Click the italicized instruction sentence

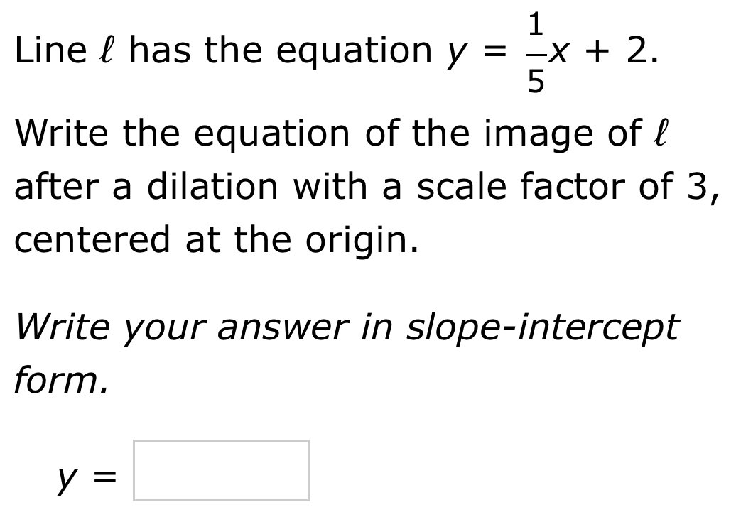tap(341, 327)
